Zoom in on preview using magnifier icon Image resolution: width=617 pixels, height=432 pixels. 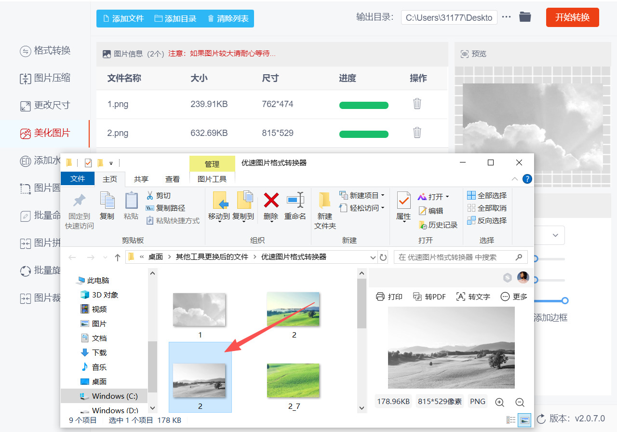499,402
